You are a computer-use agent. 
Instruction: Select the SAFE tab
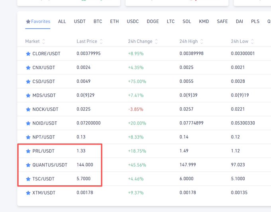point(222,21)
